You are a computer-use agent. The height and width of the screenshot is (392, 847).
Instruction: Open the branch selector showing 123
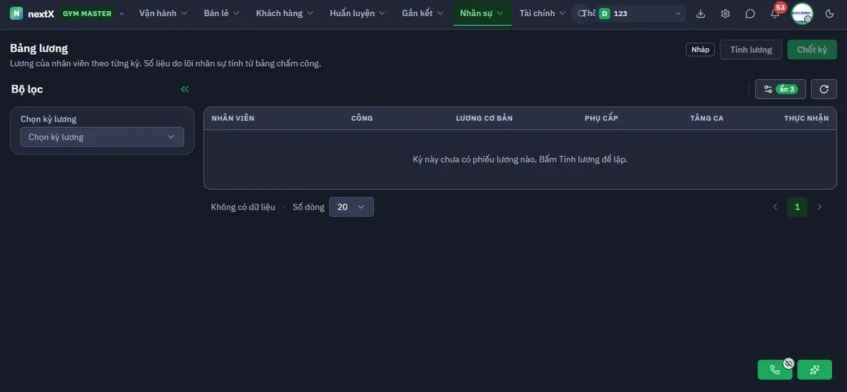(640, 13)
